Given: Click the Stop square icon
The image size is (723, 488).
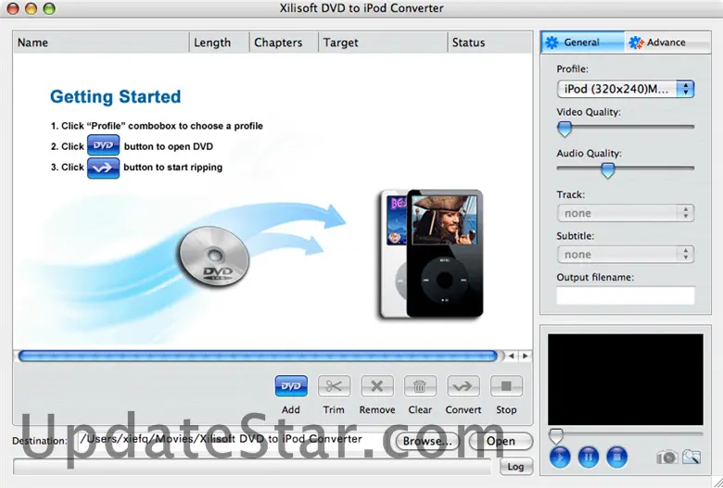Looking at the screenshot, I should click(506, 386).
